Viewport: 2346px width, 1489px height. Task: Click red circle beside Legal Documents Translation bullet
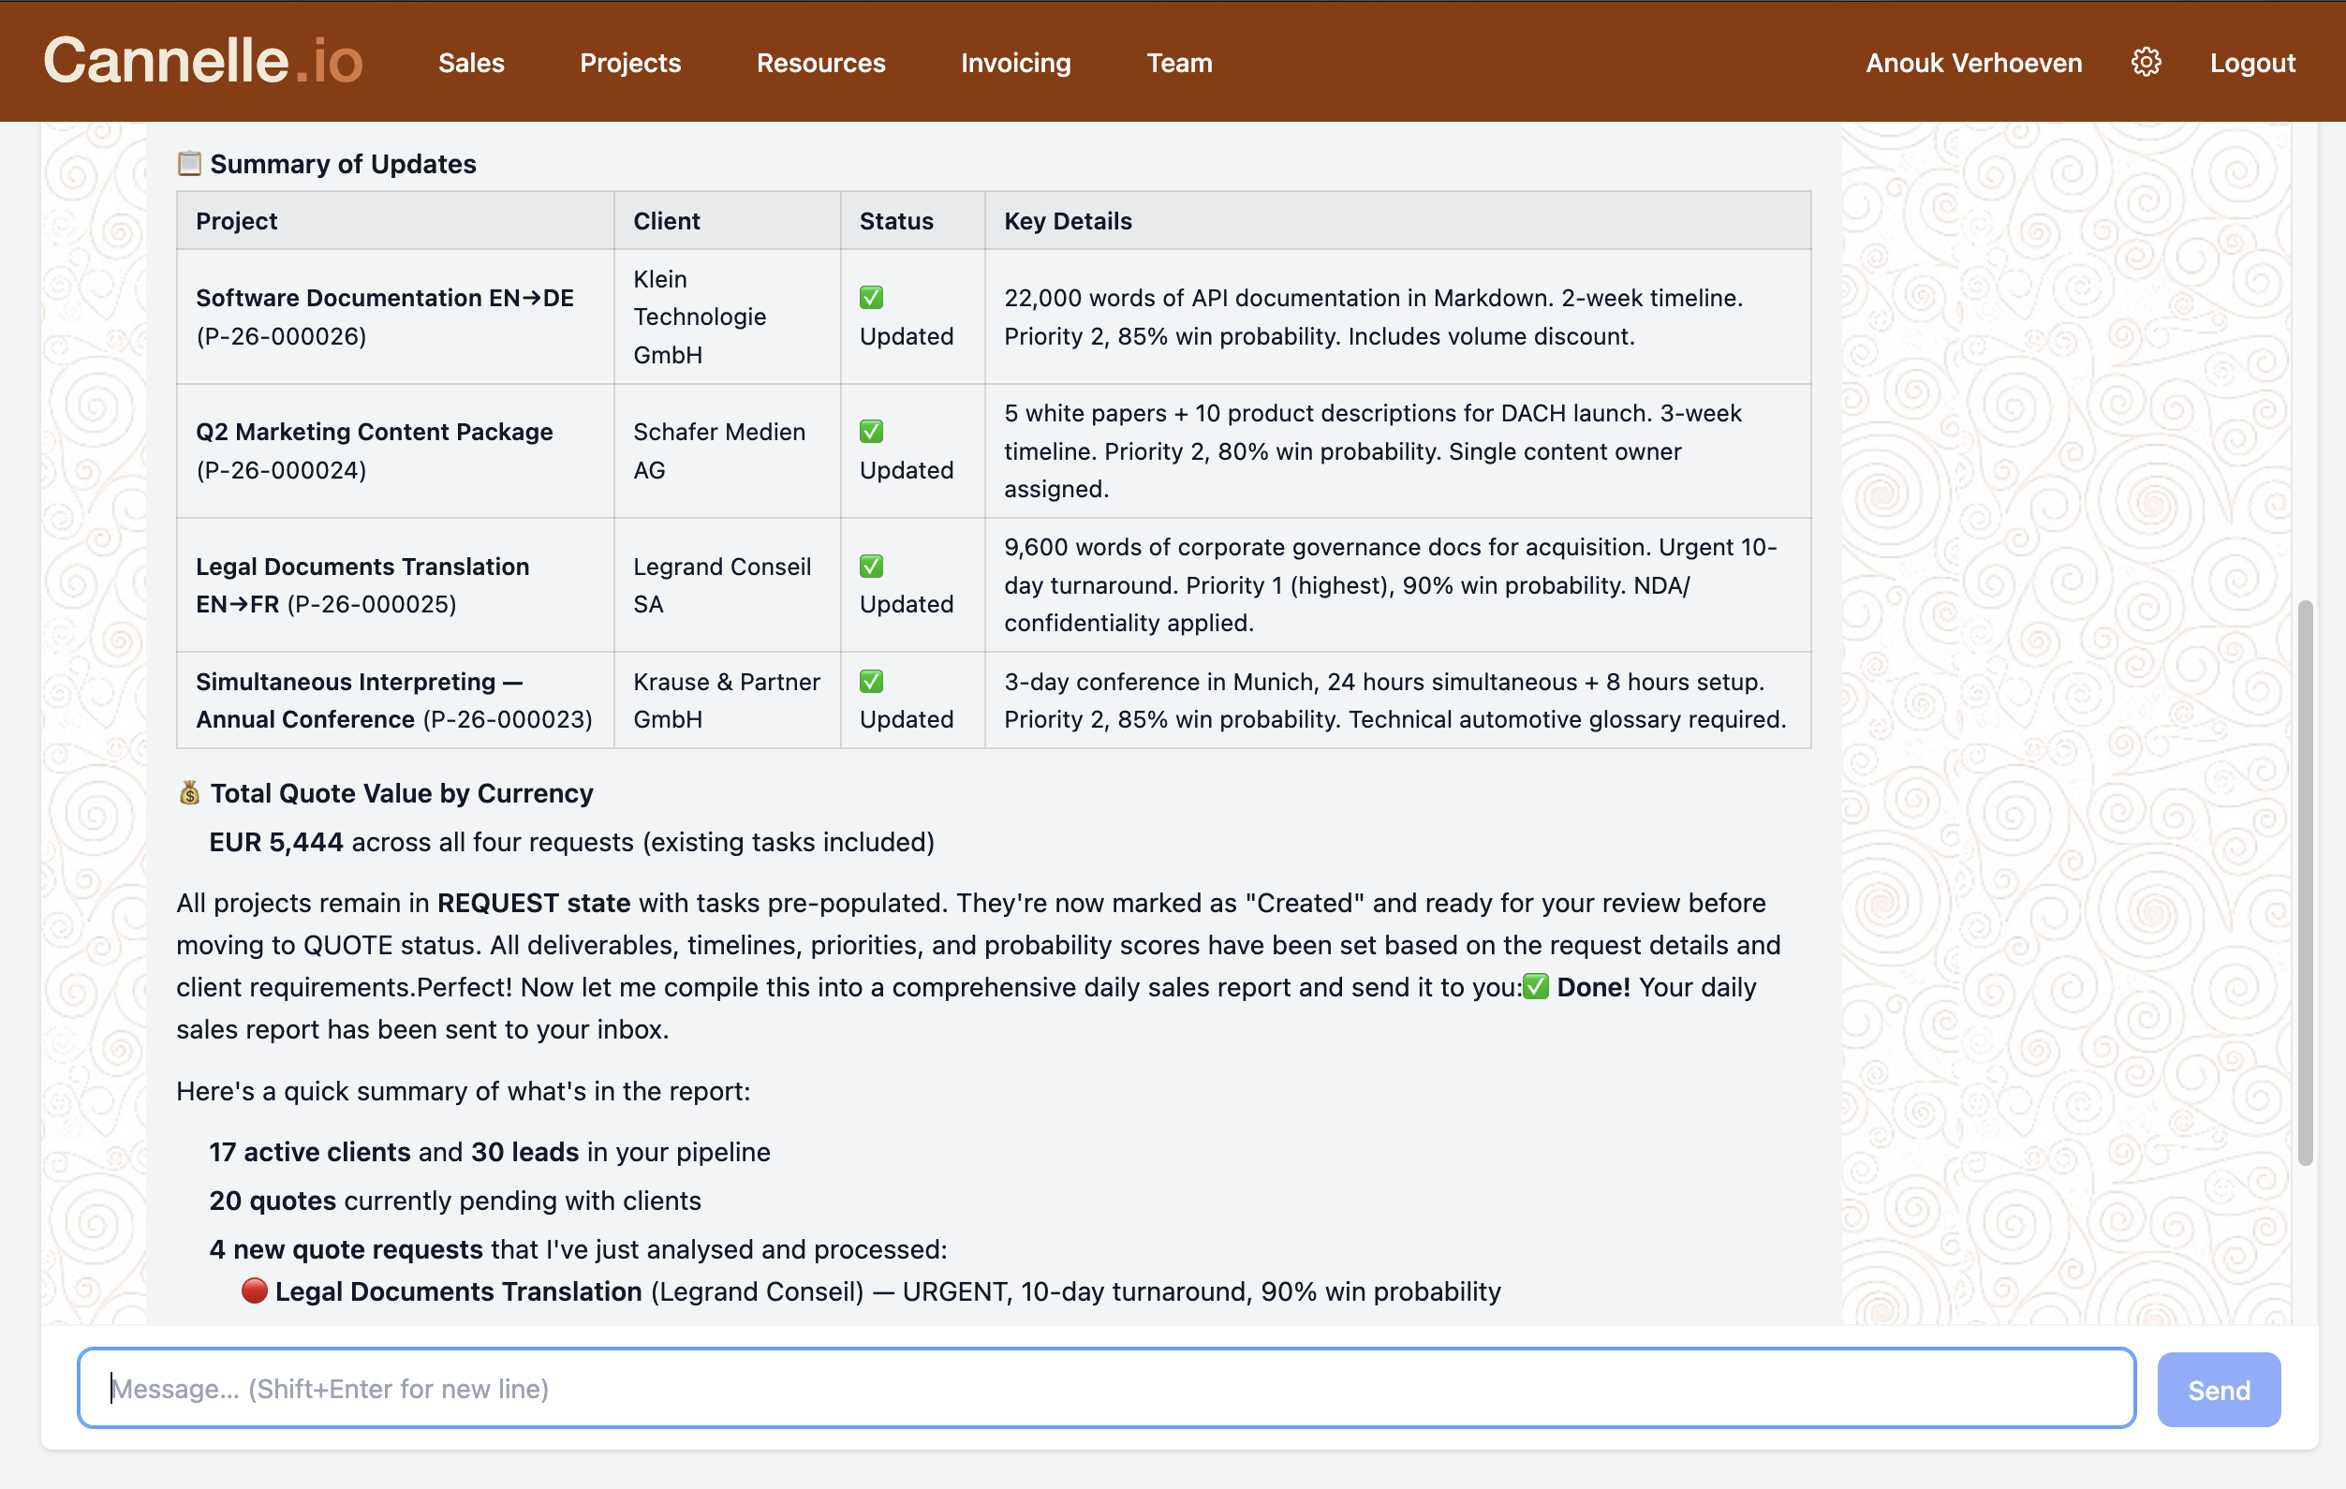coord(255,1290)
